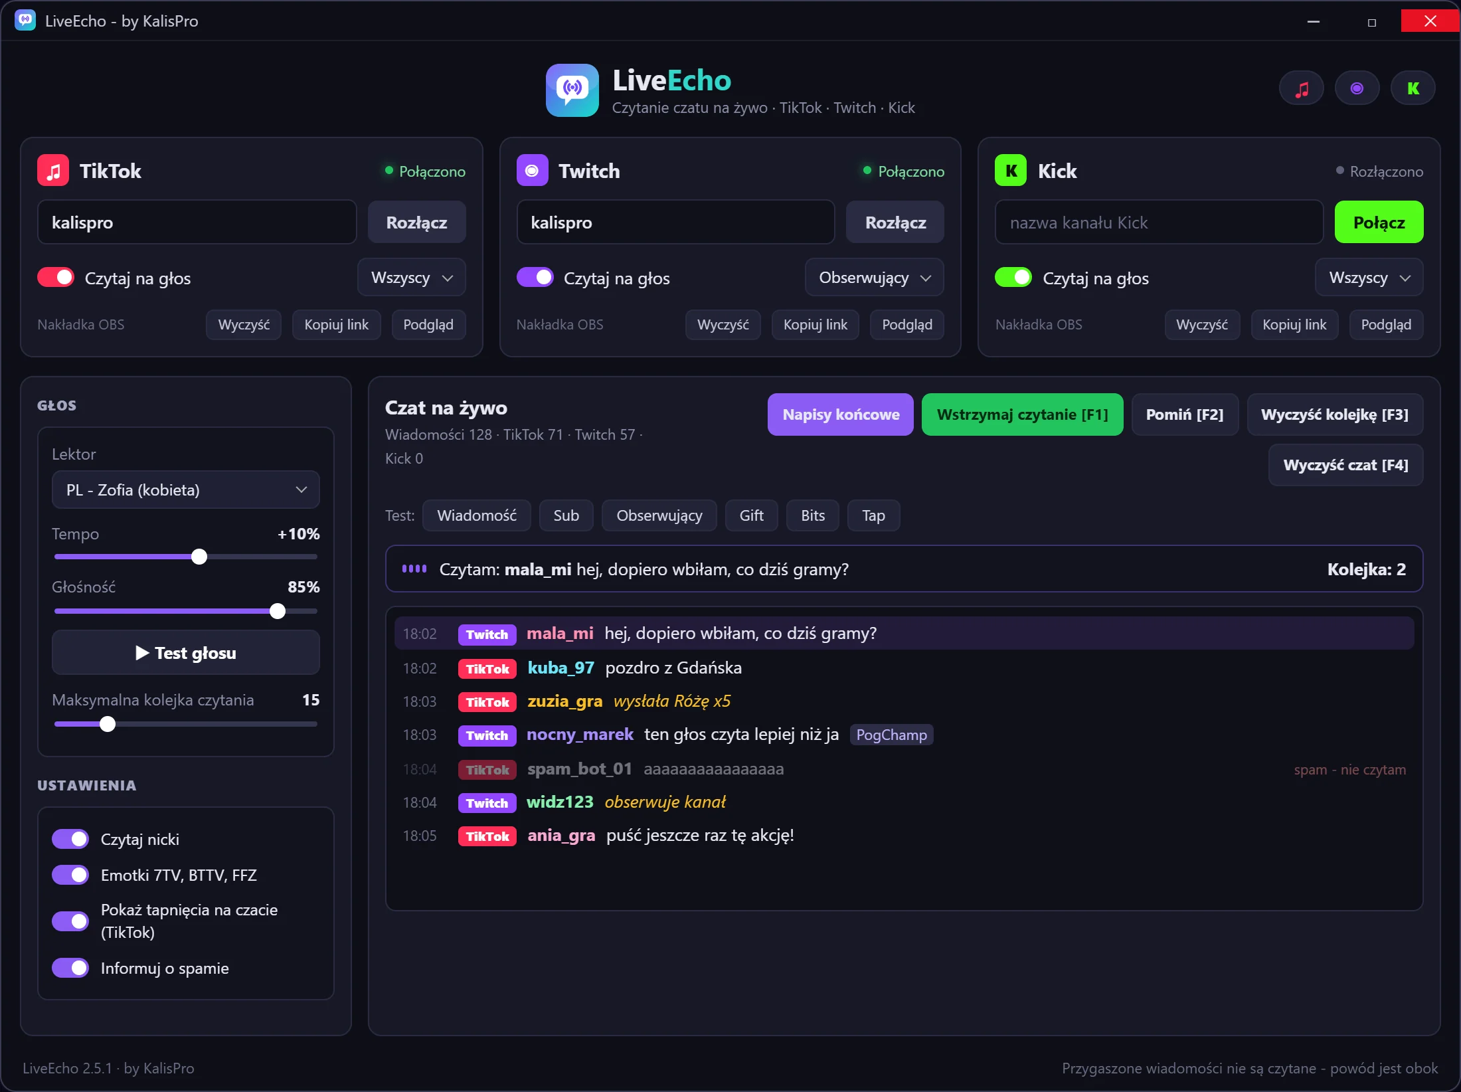Disconnect TikTok with its Rozłącz button

(417, 223)
